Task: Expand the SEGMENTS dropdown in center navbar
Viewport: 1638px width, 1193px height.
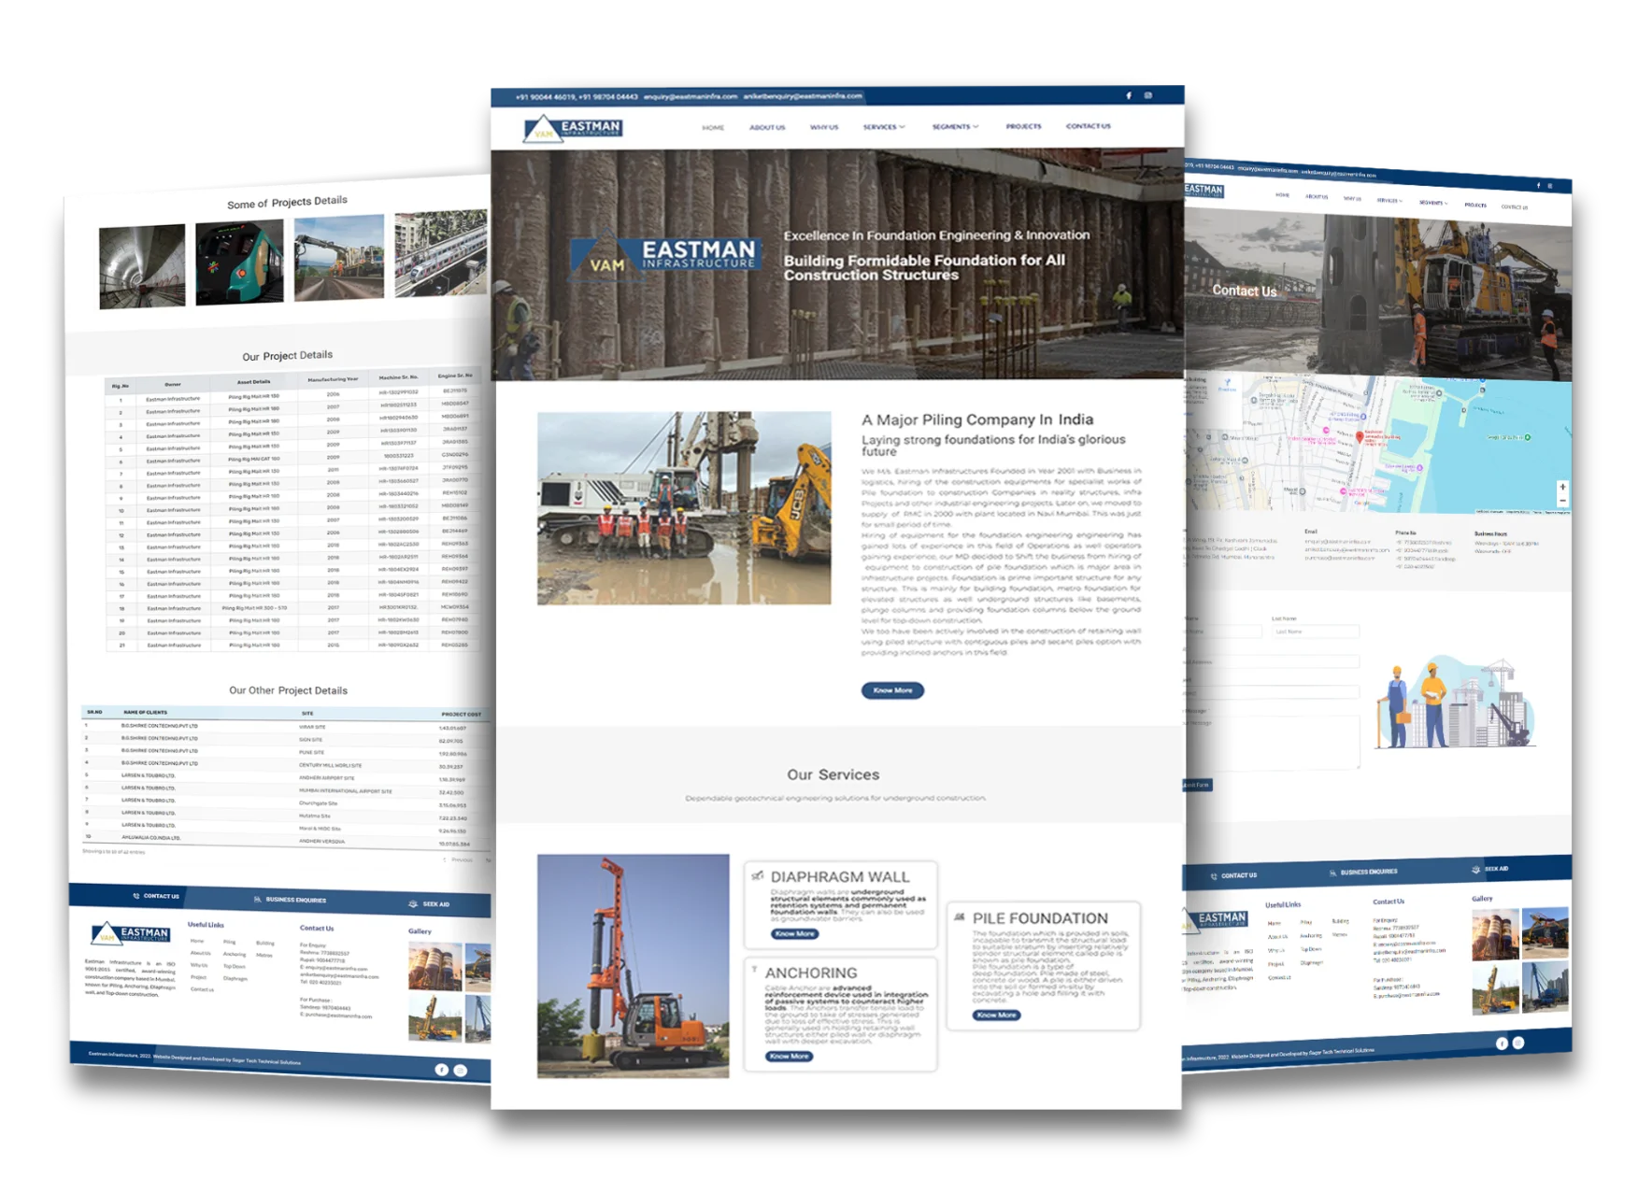Action: pyautogui.click(x=955, y=127)
